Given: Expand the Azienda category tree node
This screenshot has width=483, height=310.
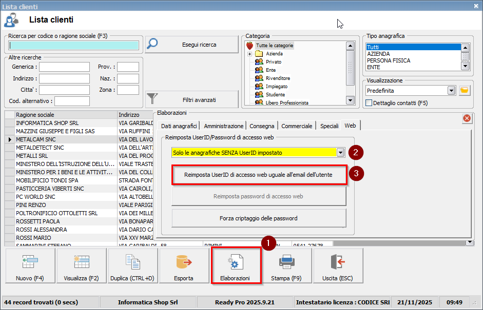Looking at the screenshot, I should click(249, 54).
